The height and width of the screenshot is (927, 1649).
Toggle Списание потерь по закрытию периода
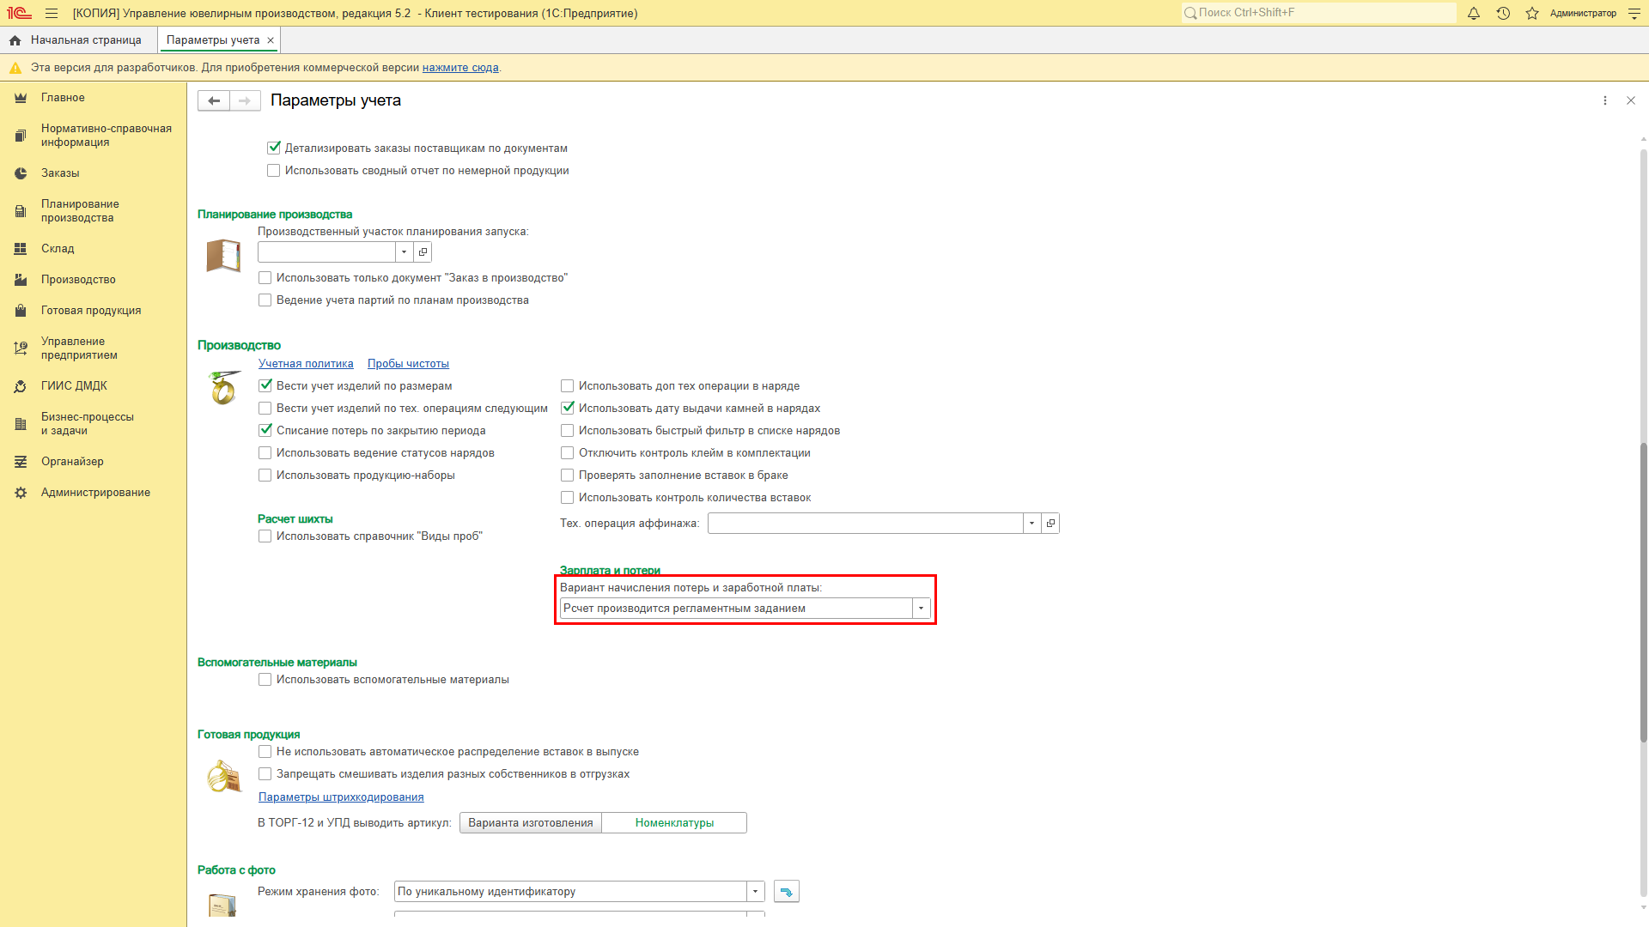[x=265, y=430]
